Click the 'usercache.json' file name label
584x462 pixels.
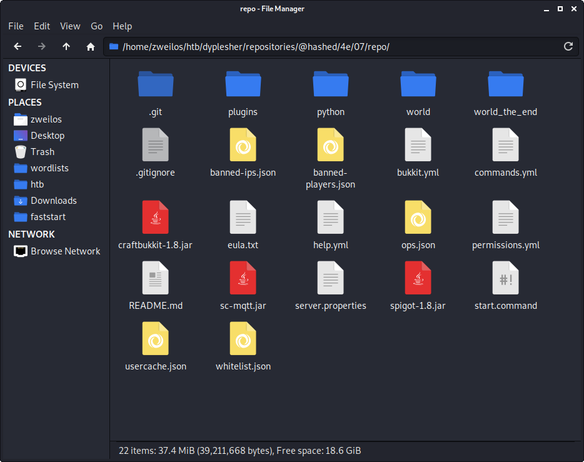point(156,366)
